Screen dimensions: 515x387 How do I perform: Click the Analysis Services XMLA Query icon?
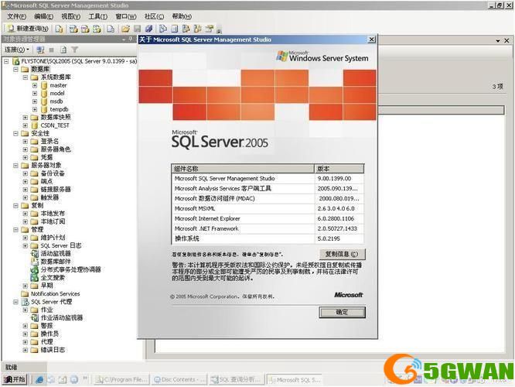pyautogui.click(x=97, y=29)
